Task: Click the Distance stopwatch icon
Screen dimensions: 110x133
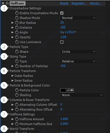Action: click(17, 28)
